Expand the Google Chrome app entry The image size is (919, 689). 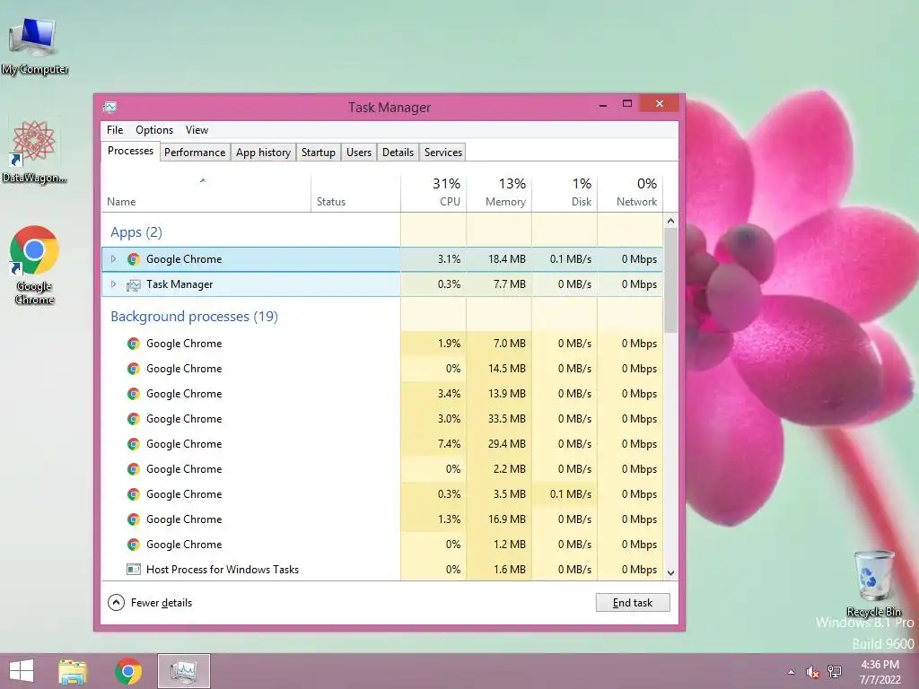coord(114,259)
